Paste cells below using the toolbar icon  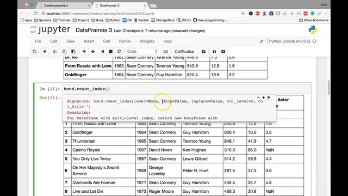pos(73,52)
